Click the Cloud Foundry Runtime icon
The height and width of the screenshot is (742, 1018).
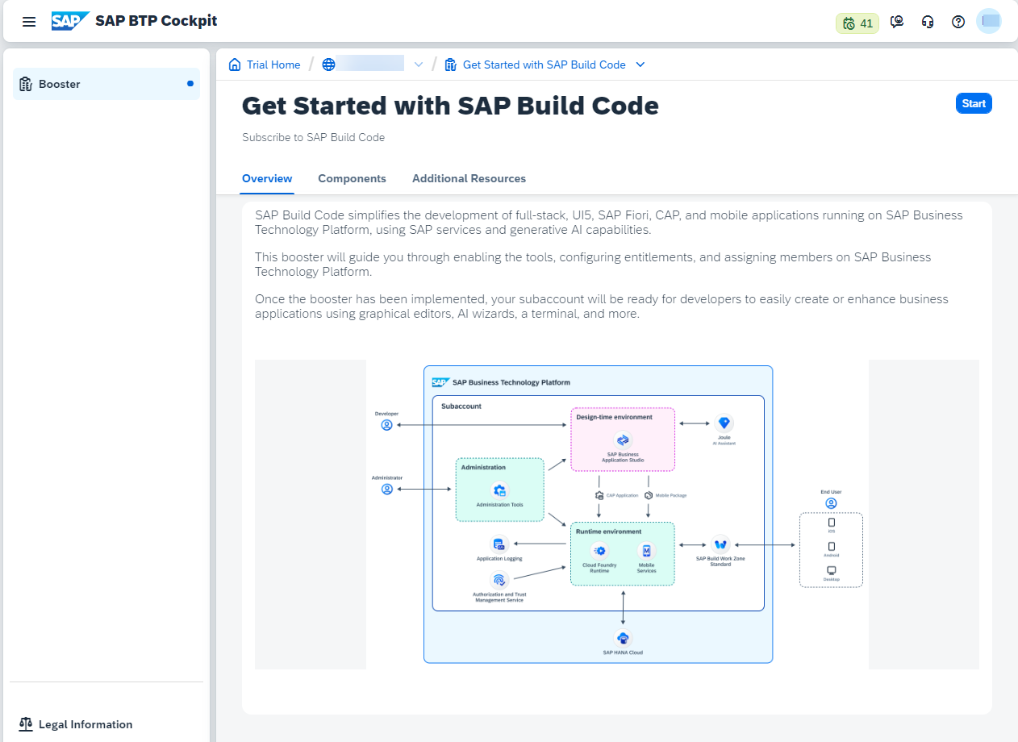[599, 551]
